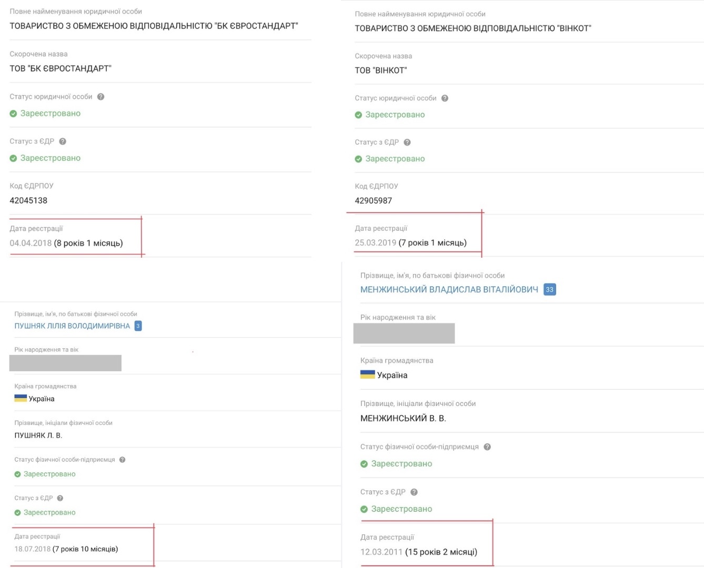The height and width of the screenshot is (568, 704).
Task: Click help icon next to Статус з ЄДР for ПУШНЯК
Action: 60,498
